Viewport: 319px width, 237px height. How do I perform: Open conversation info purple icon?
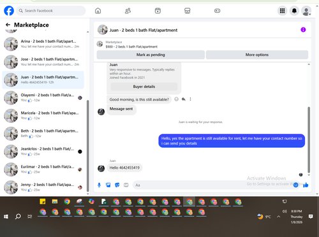coord(303,30)
